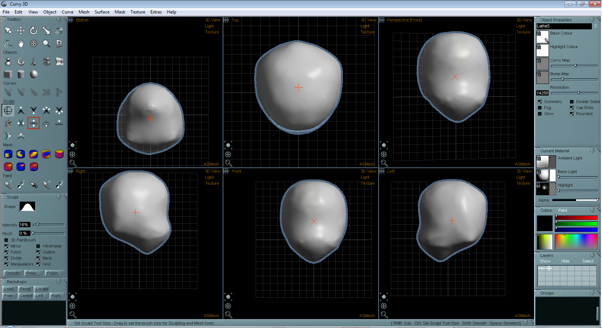Open the Bottom viewport name menu
This screenshot has width=602, height=328.
click(82, 20)
